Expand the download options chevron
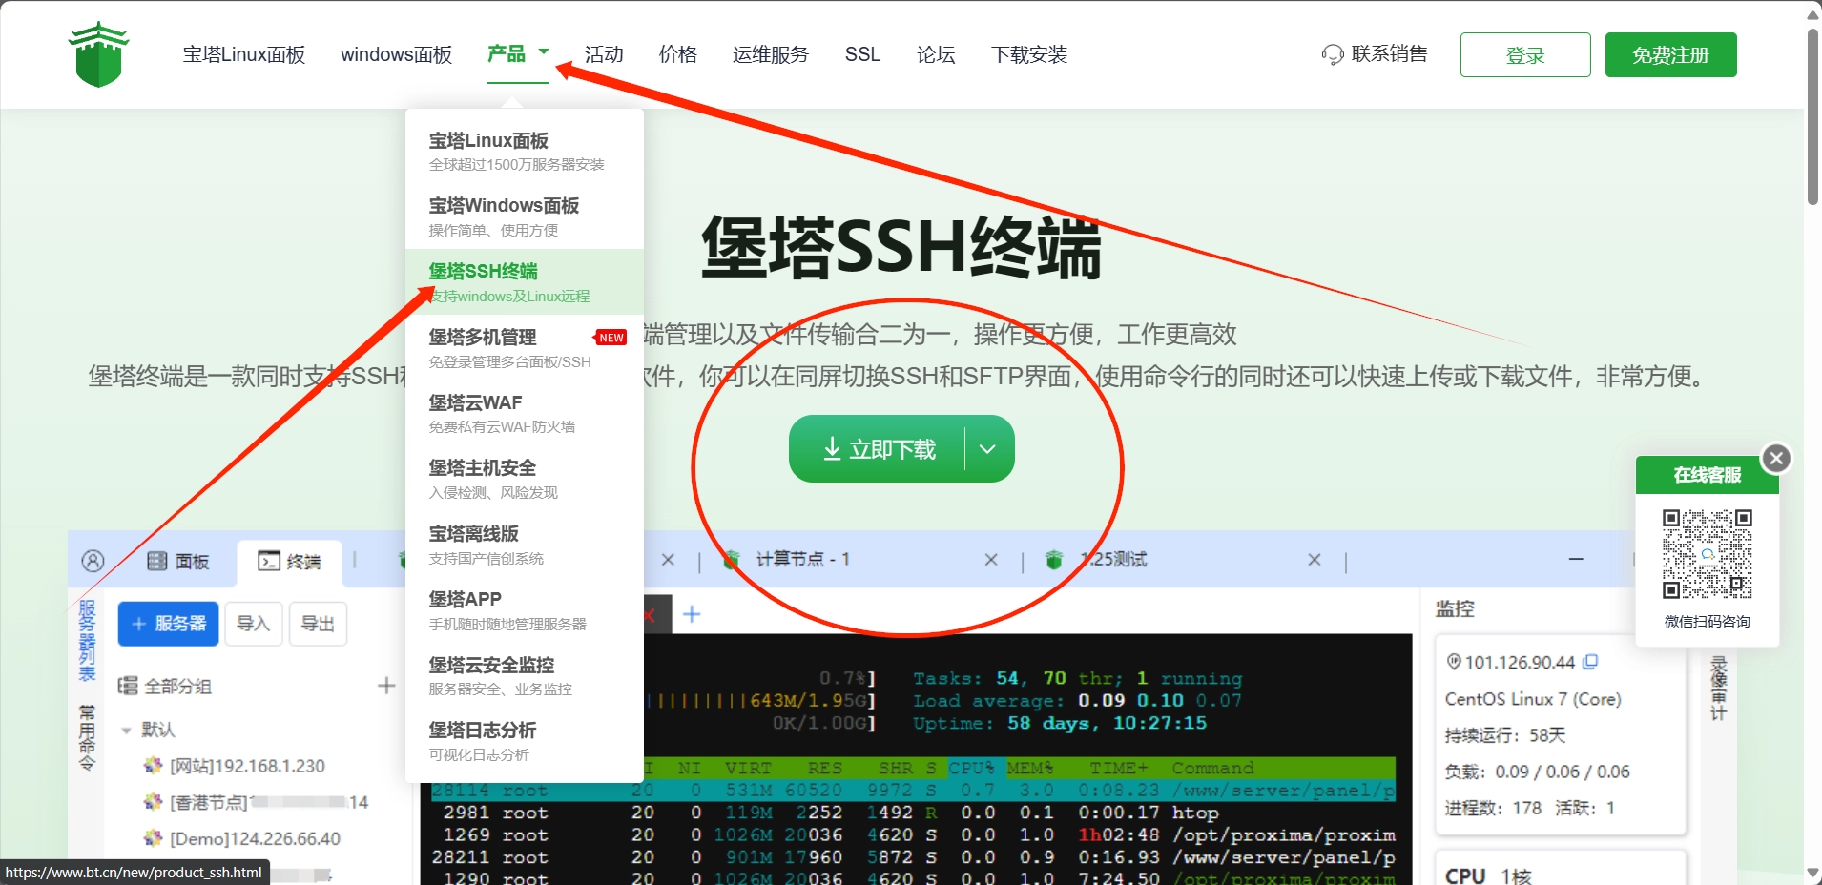Image resolution: width=1822 pixels, height=885 pixels. [988, 449]
